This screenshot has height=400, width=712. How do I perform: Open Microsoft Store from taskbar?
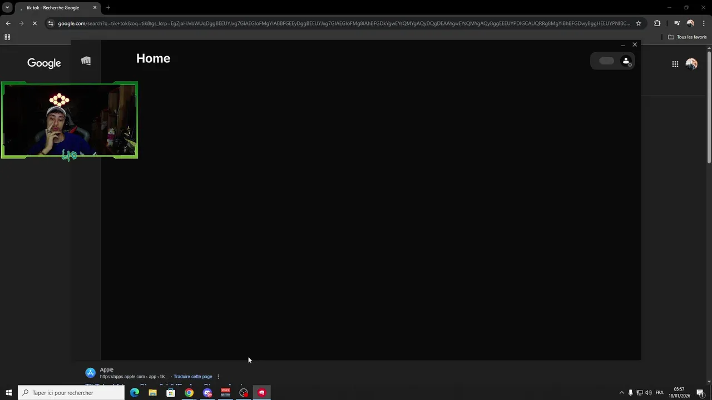171,393
